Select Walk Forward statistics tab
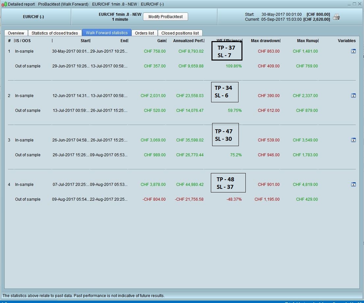This screenshot has height=303, width=364. click(x=107, y=33)
